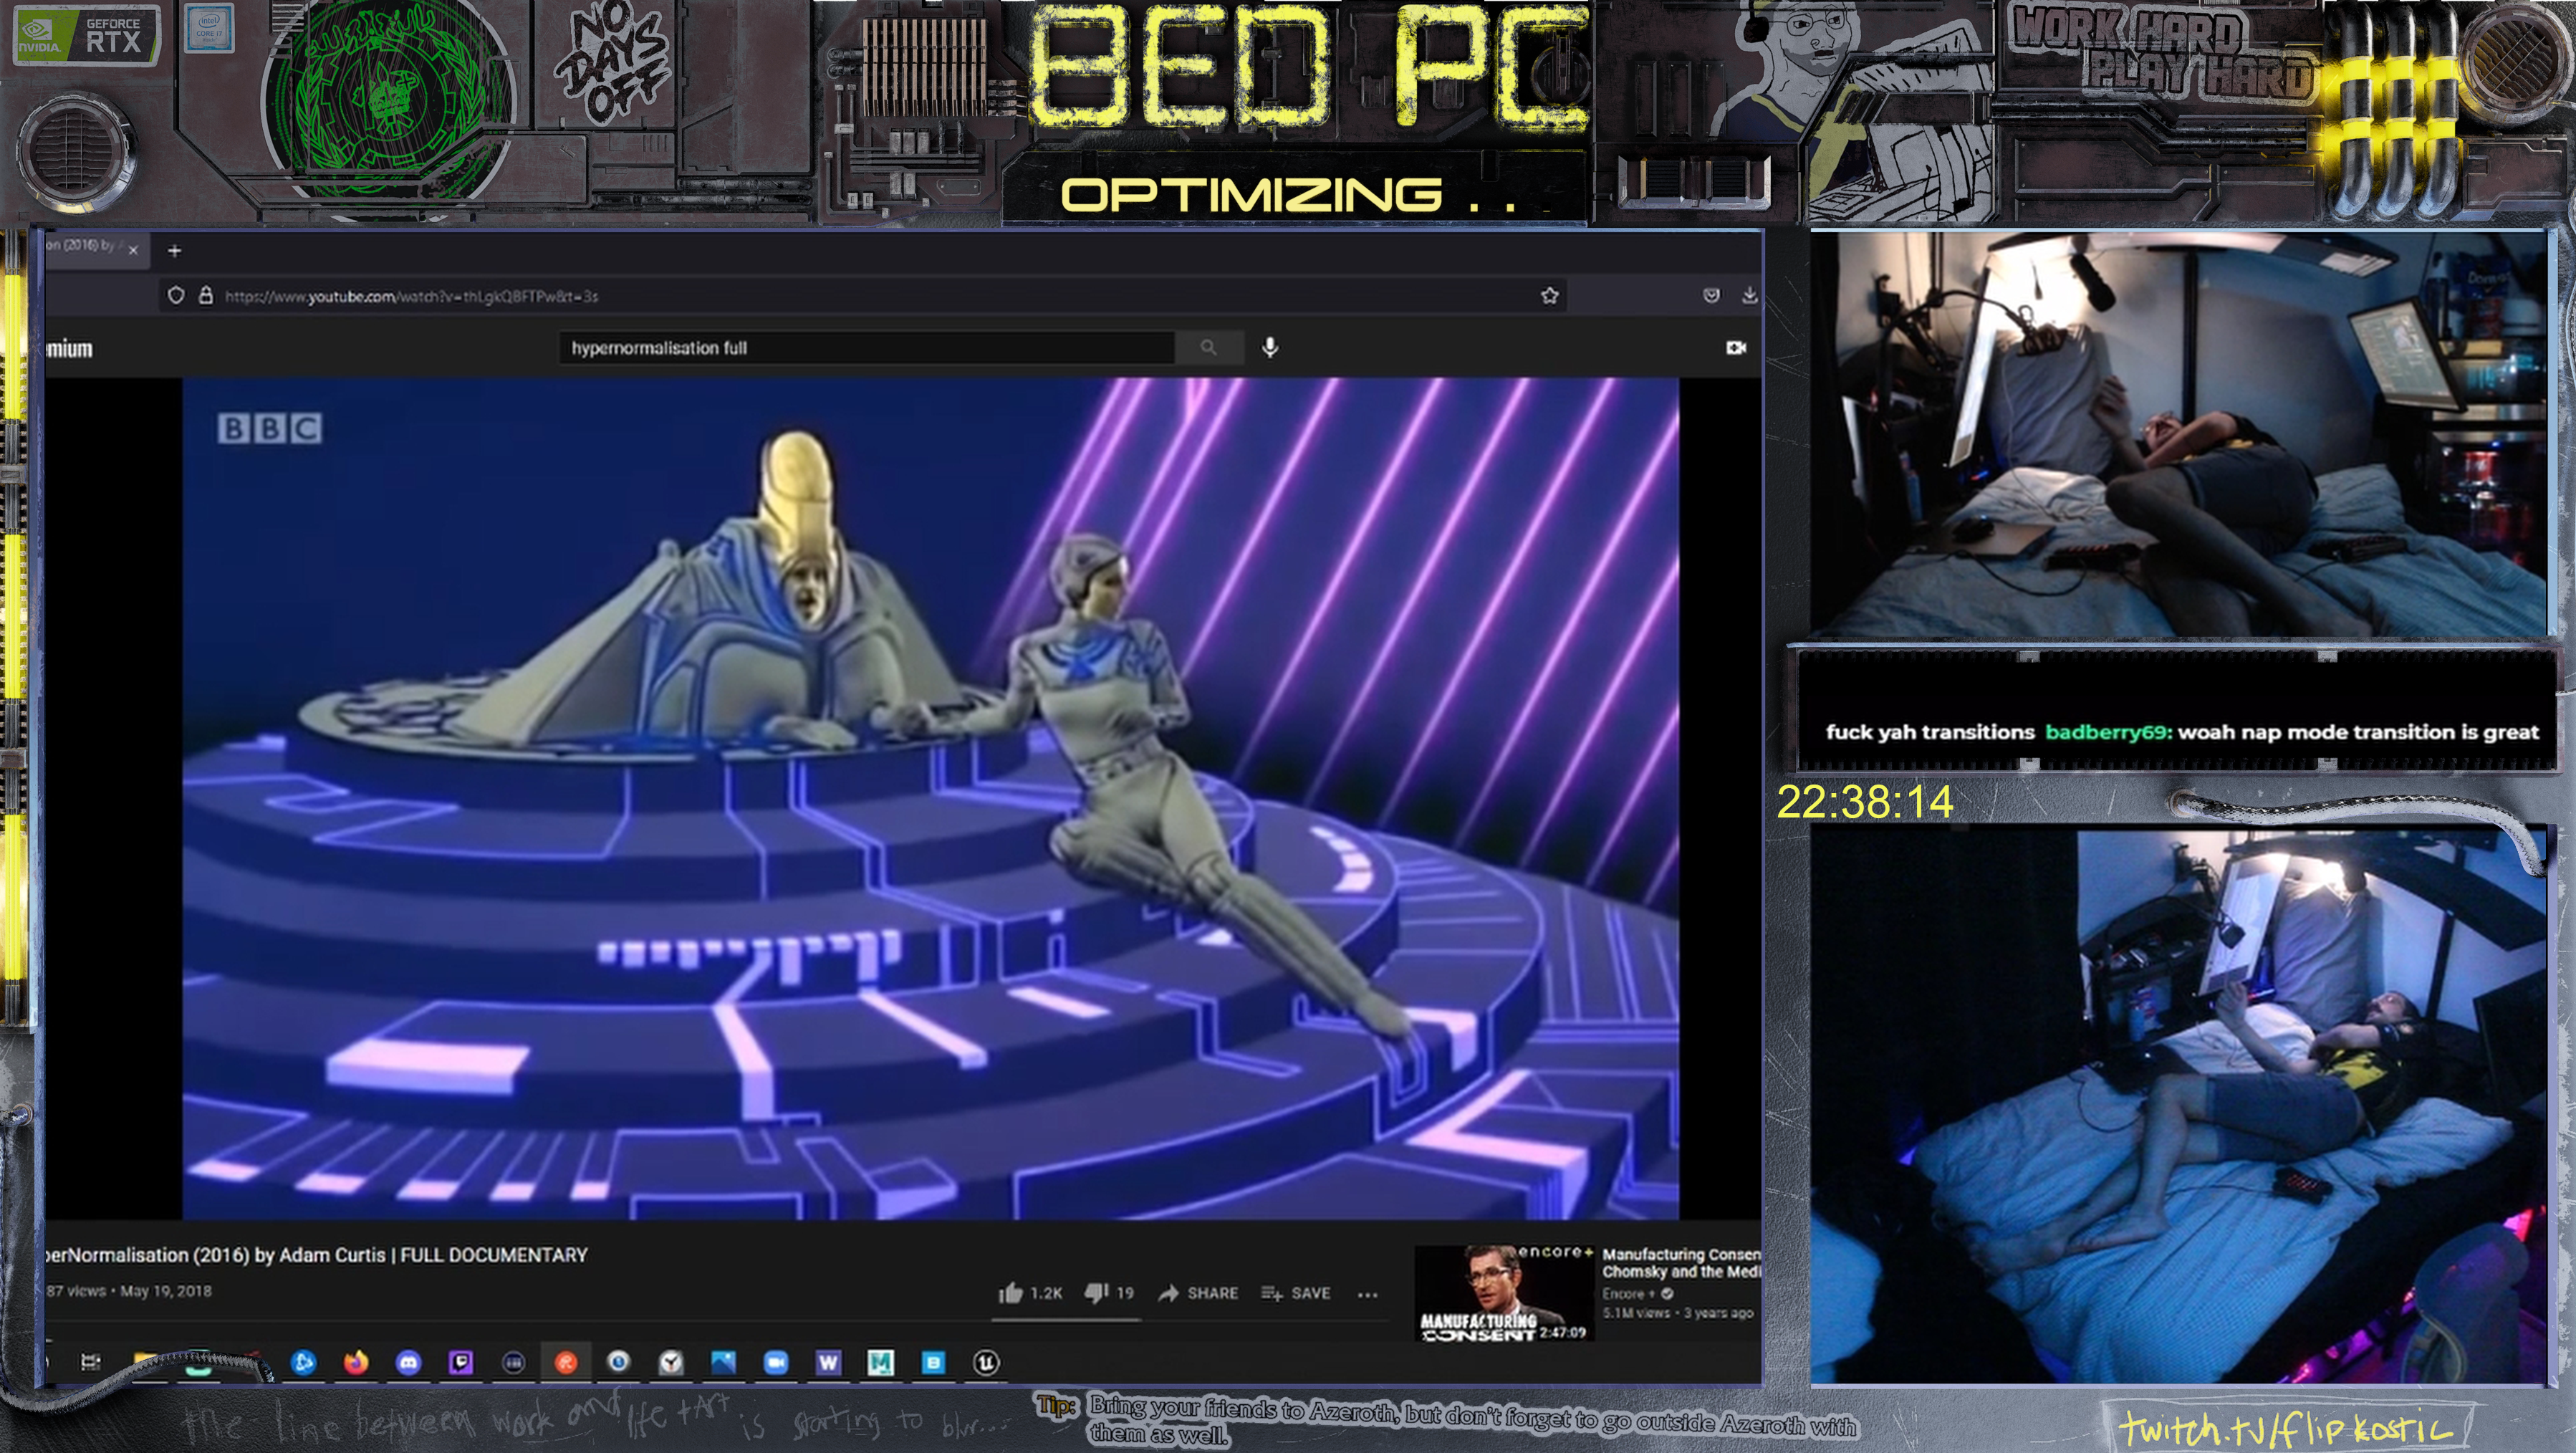Open the three-dot more actions menu

[x=1367, y=1294]
